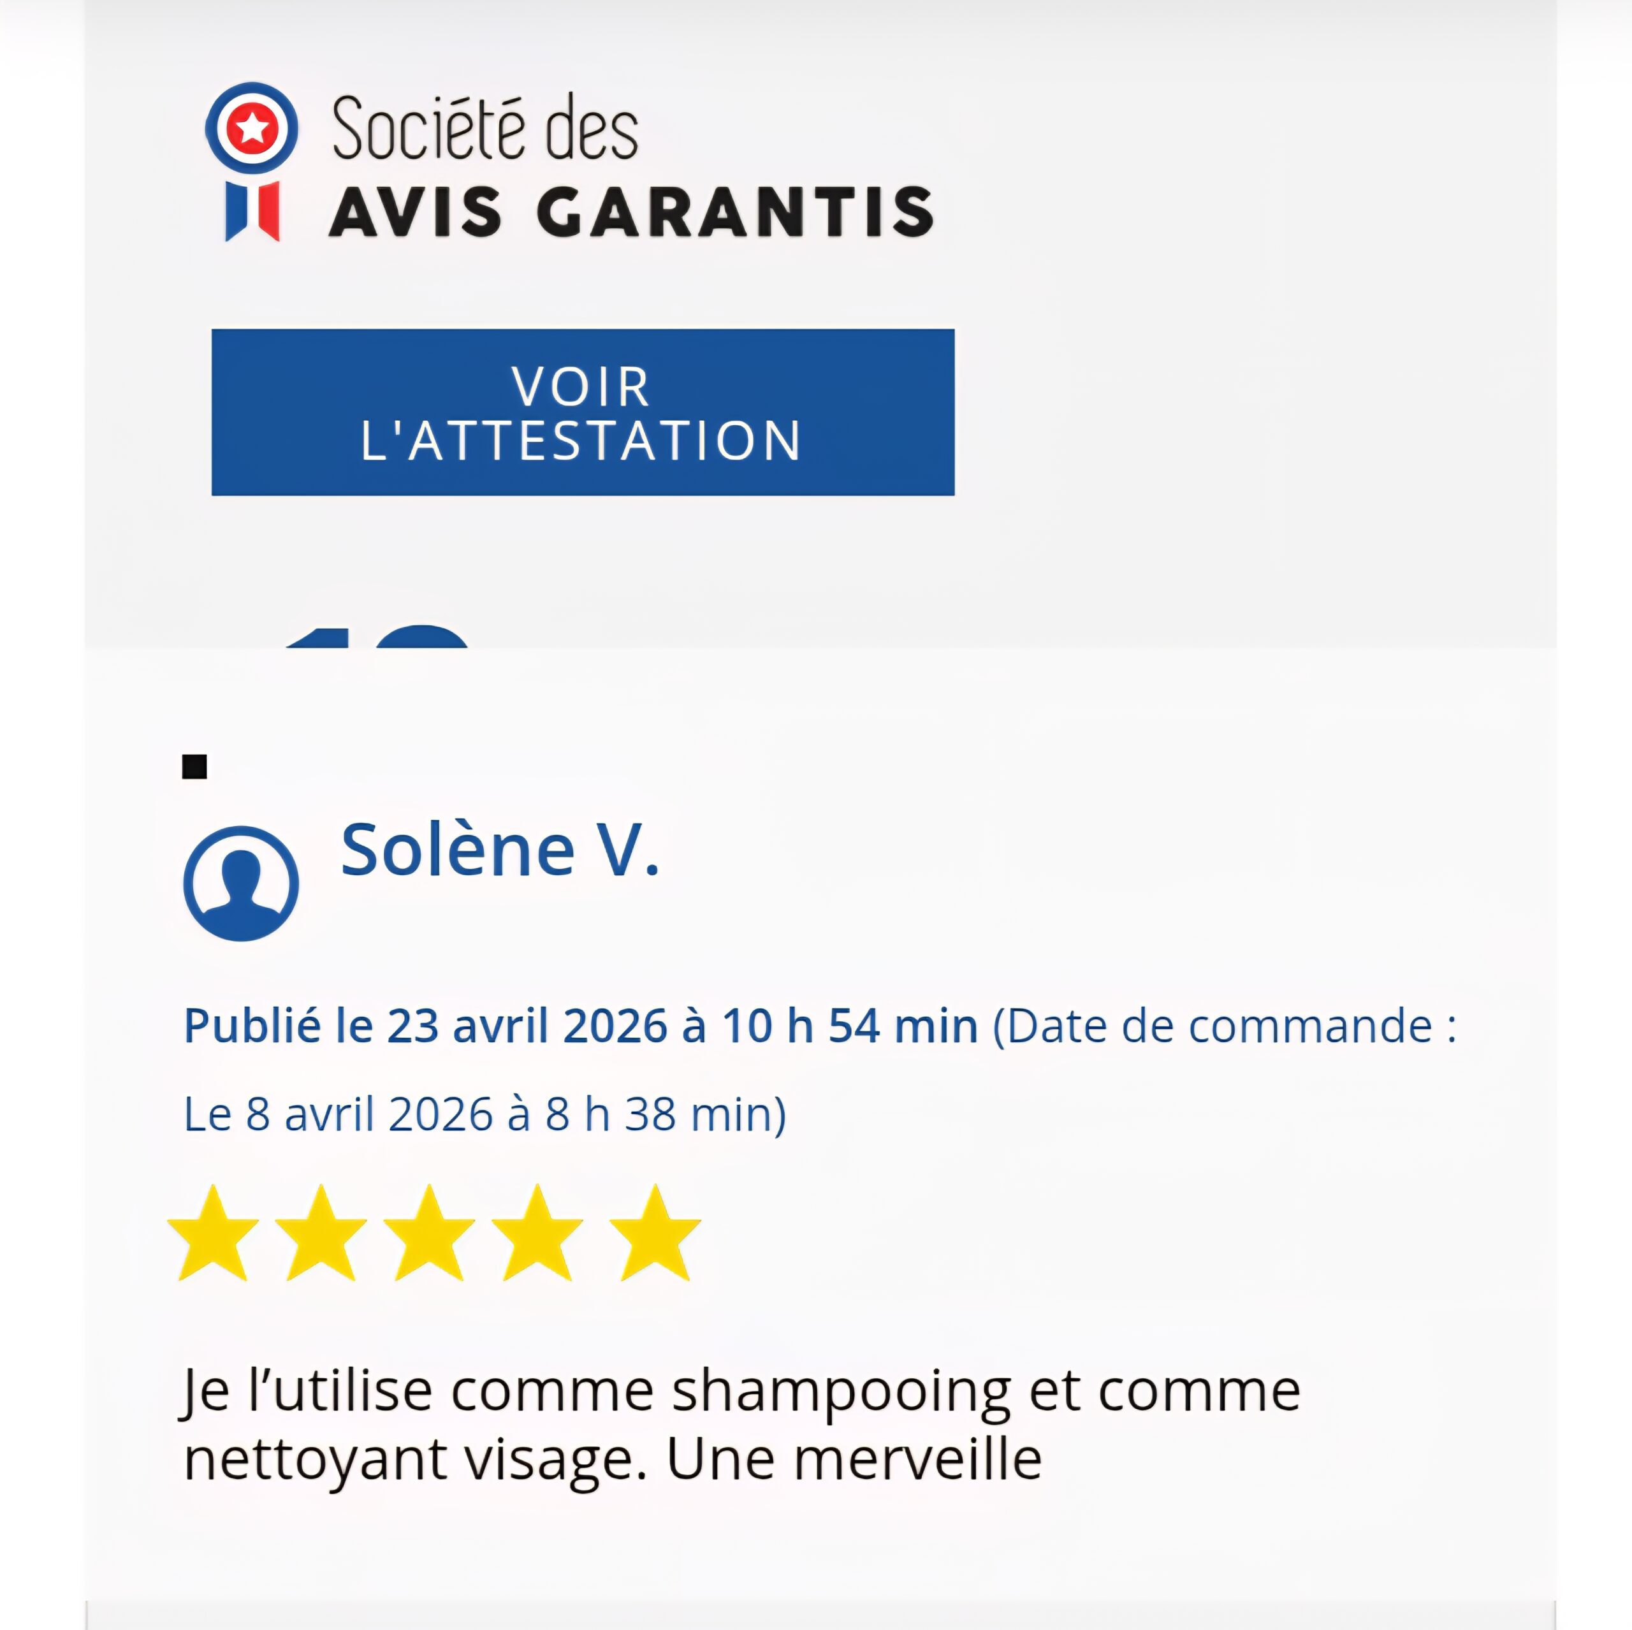Click the third yellow rating star
The image size is (1632, 1630).
click(429, 1234)
